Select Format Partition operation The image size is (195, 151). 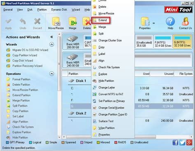pyautogui.click(x=19, y=79)
